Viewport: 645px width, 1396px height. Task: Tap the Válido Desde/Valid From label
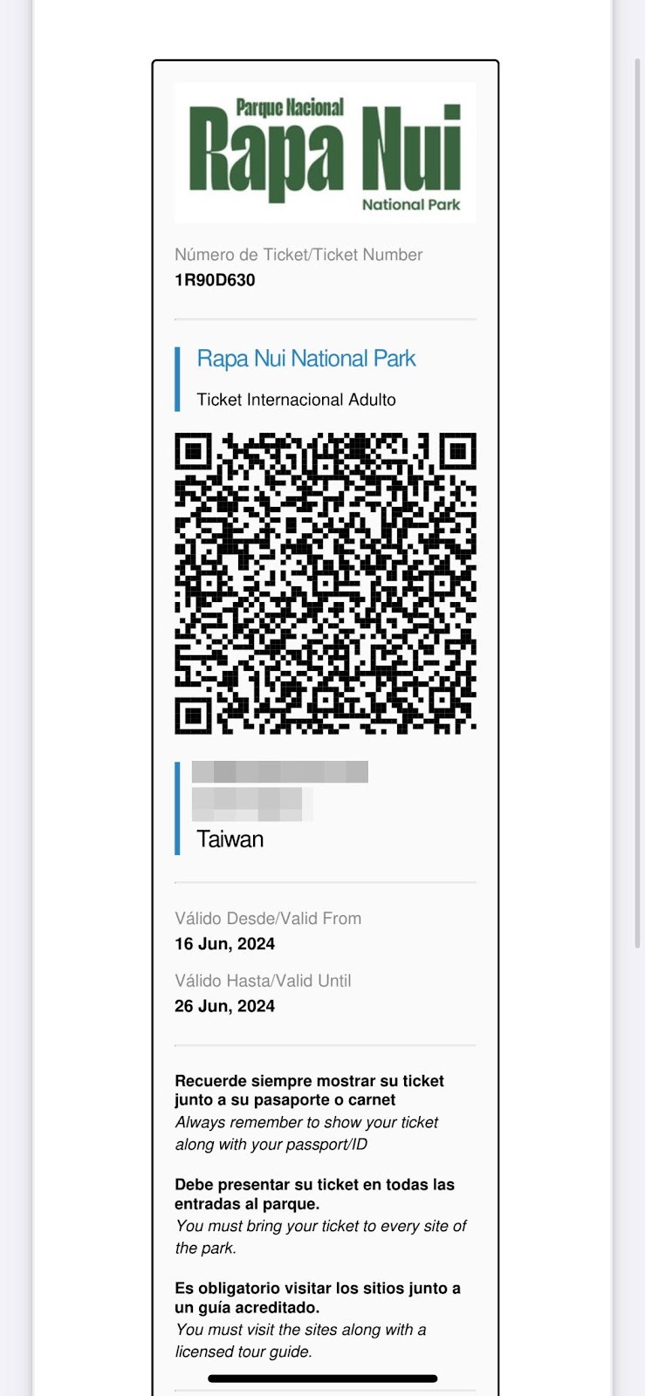(x=268, y=919)
